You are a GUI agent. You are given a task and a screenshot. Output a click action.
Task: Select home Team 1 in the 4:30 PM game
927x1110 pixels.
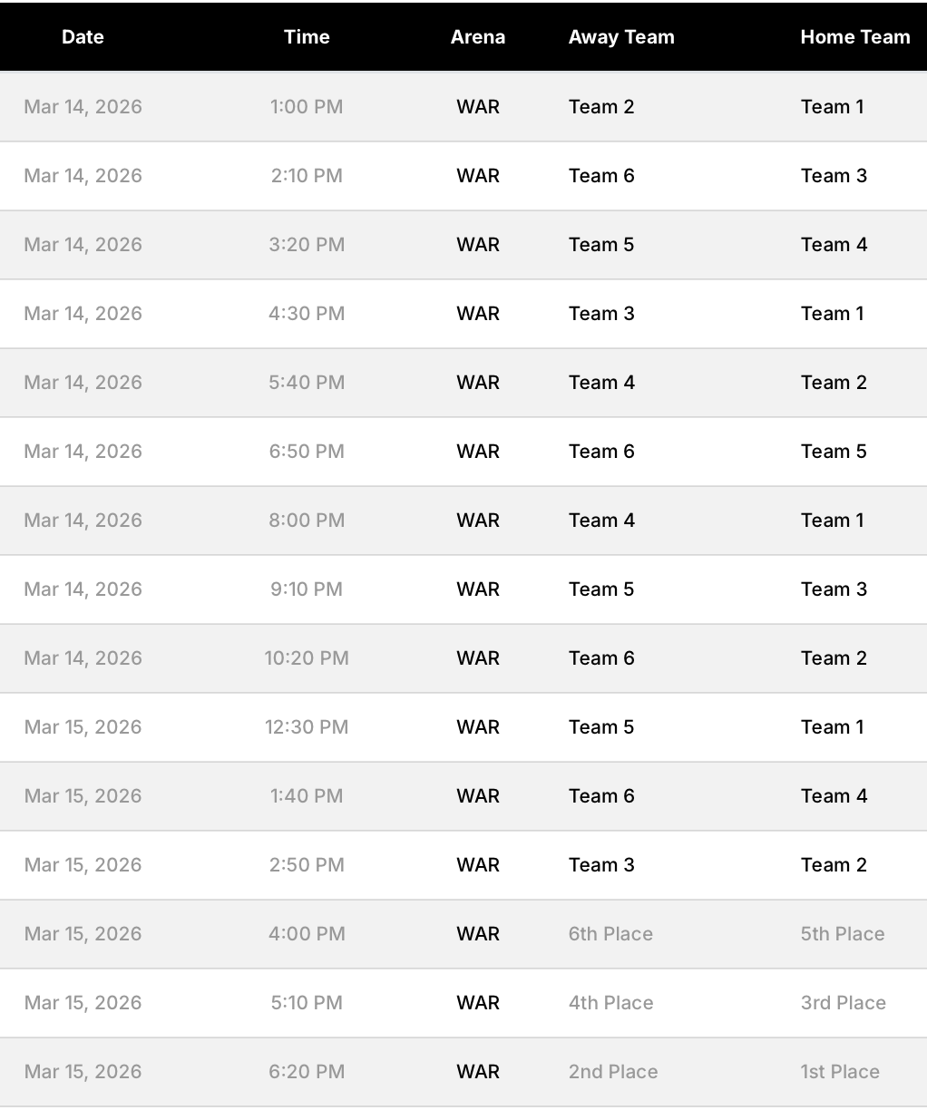(832, 314)
